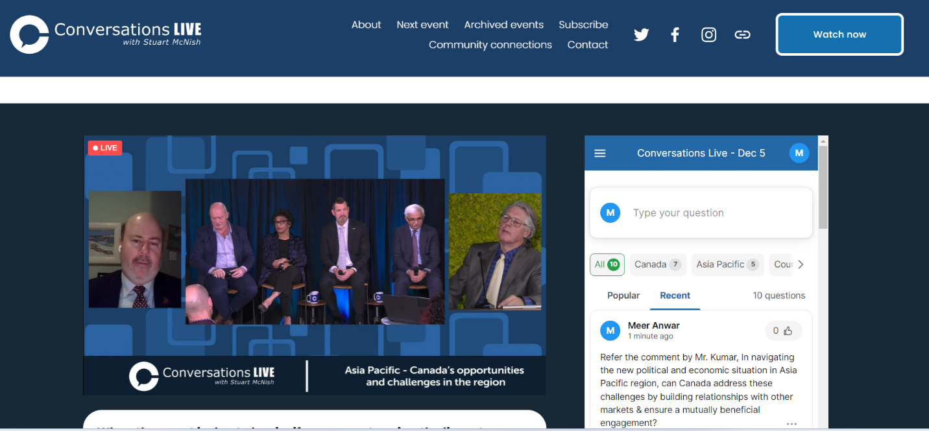Screen dimensions: 929x431
Task: Open the hamburger menu in Q&A panel
Action: click(x=600, y=154)
